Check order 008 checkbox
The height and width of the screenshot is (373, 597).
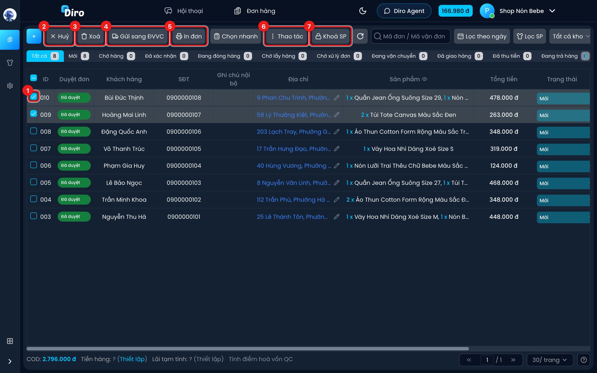33,131
